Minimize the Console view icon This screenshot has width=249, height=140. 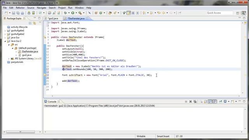point(240,101)
